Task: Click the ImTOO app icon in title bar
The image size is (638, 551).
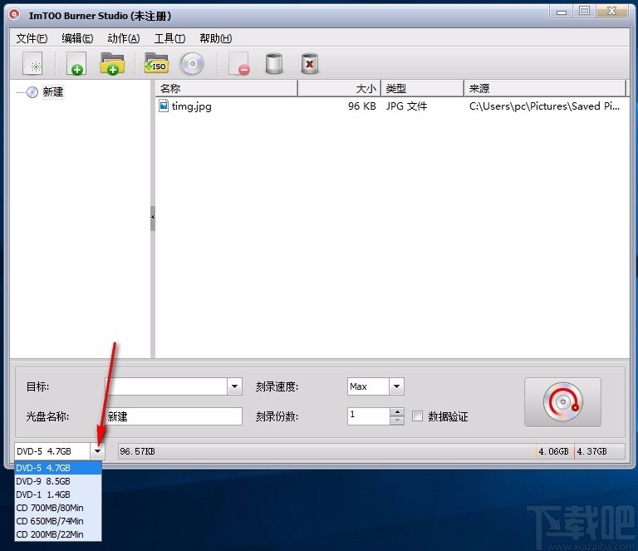Action: [x=15, y=15]
